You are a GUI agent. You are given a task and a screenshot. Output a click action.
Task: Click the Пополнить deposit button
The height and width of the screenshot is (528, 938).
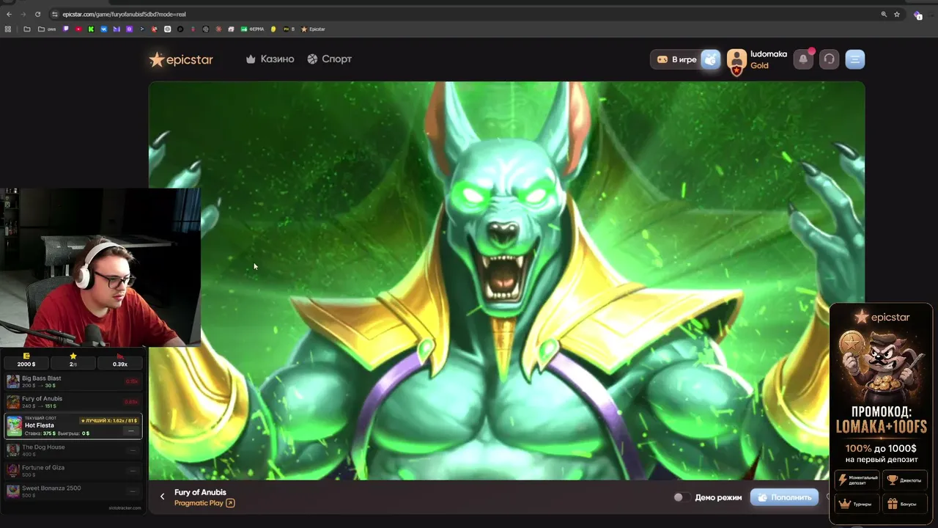click(784, 497)
